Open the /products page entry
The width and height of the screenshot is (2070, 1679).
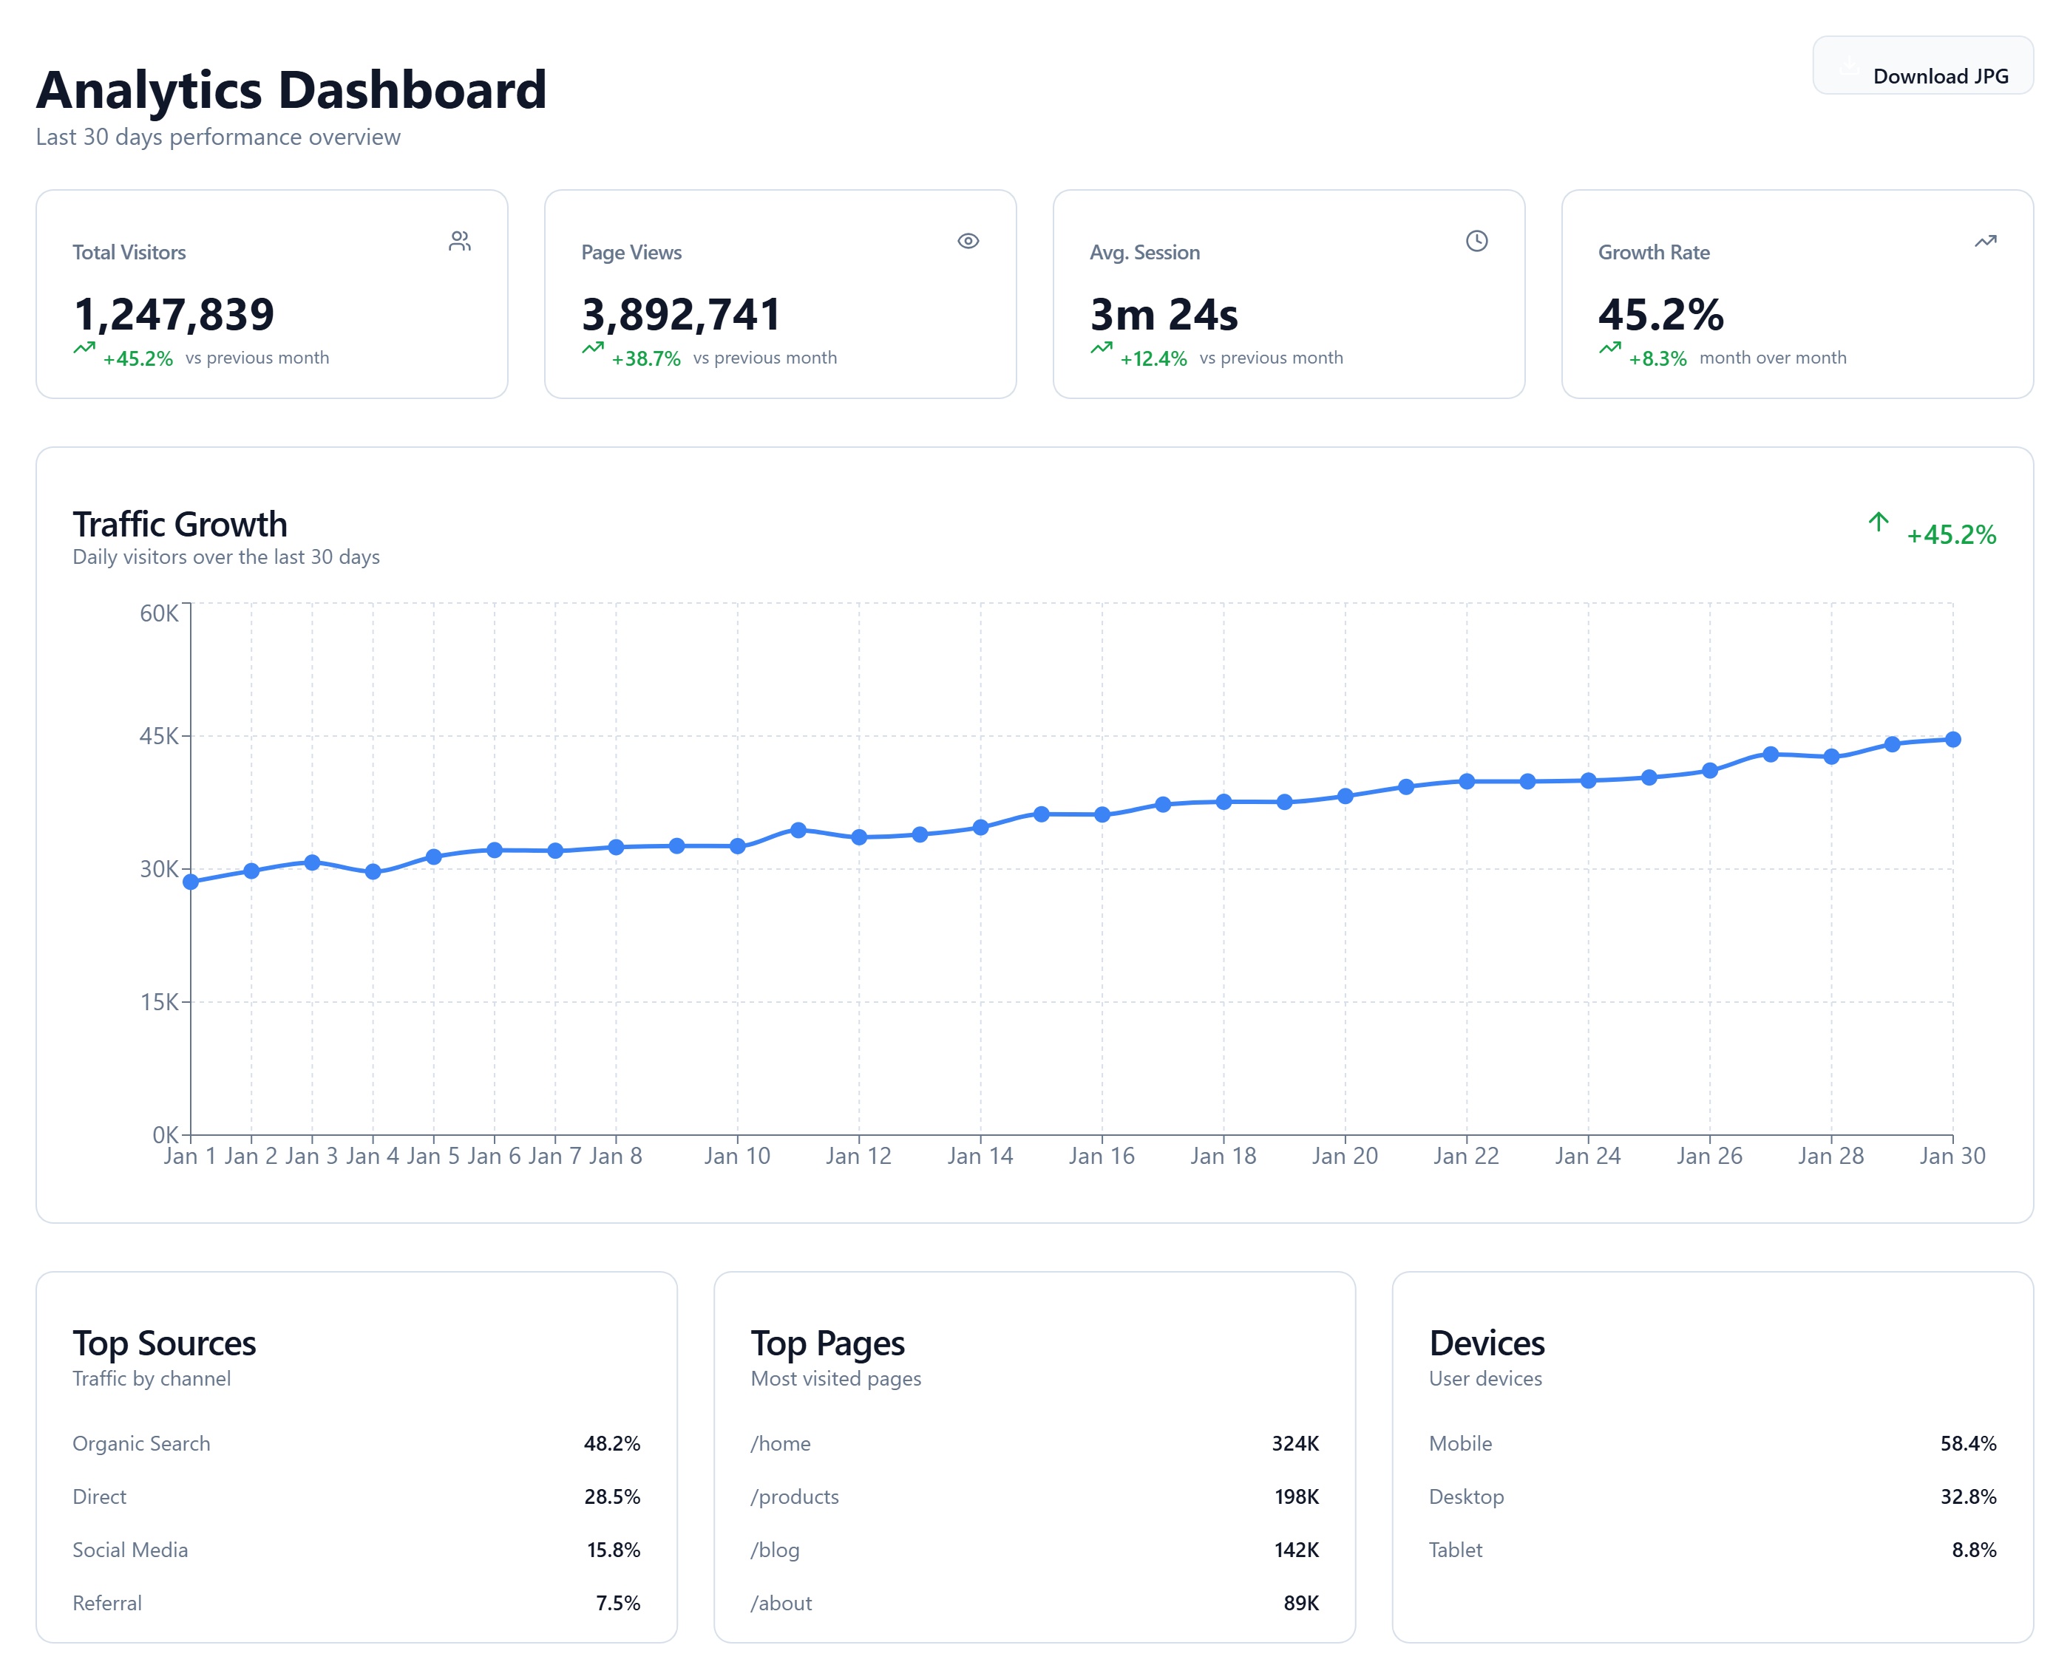[794, 1496]
